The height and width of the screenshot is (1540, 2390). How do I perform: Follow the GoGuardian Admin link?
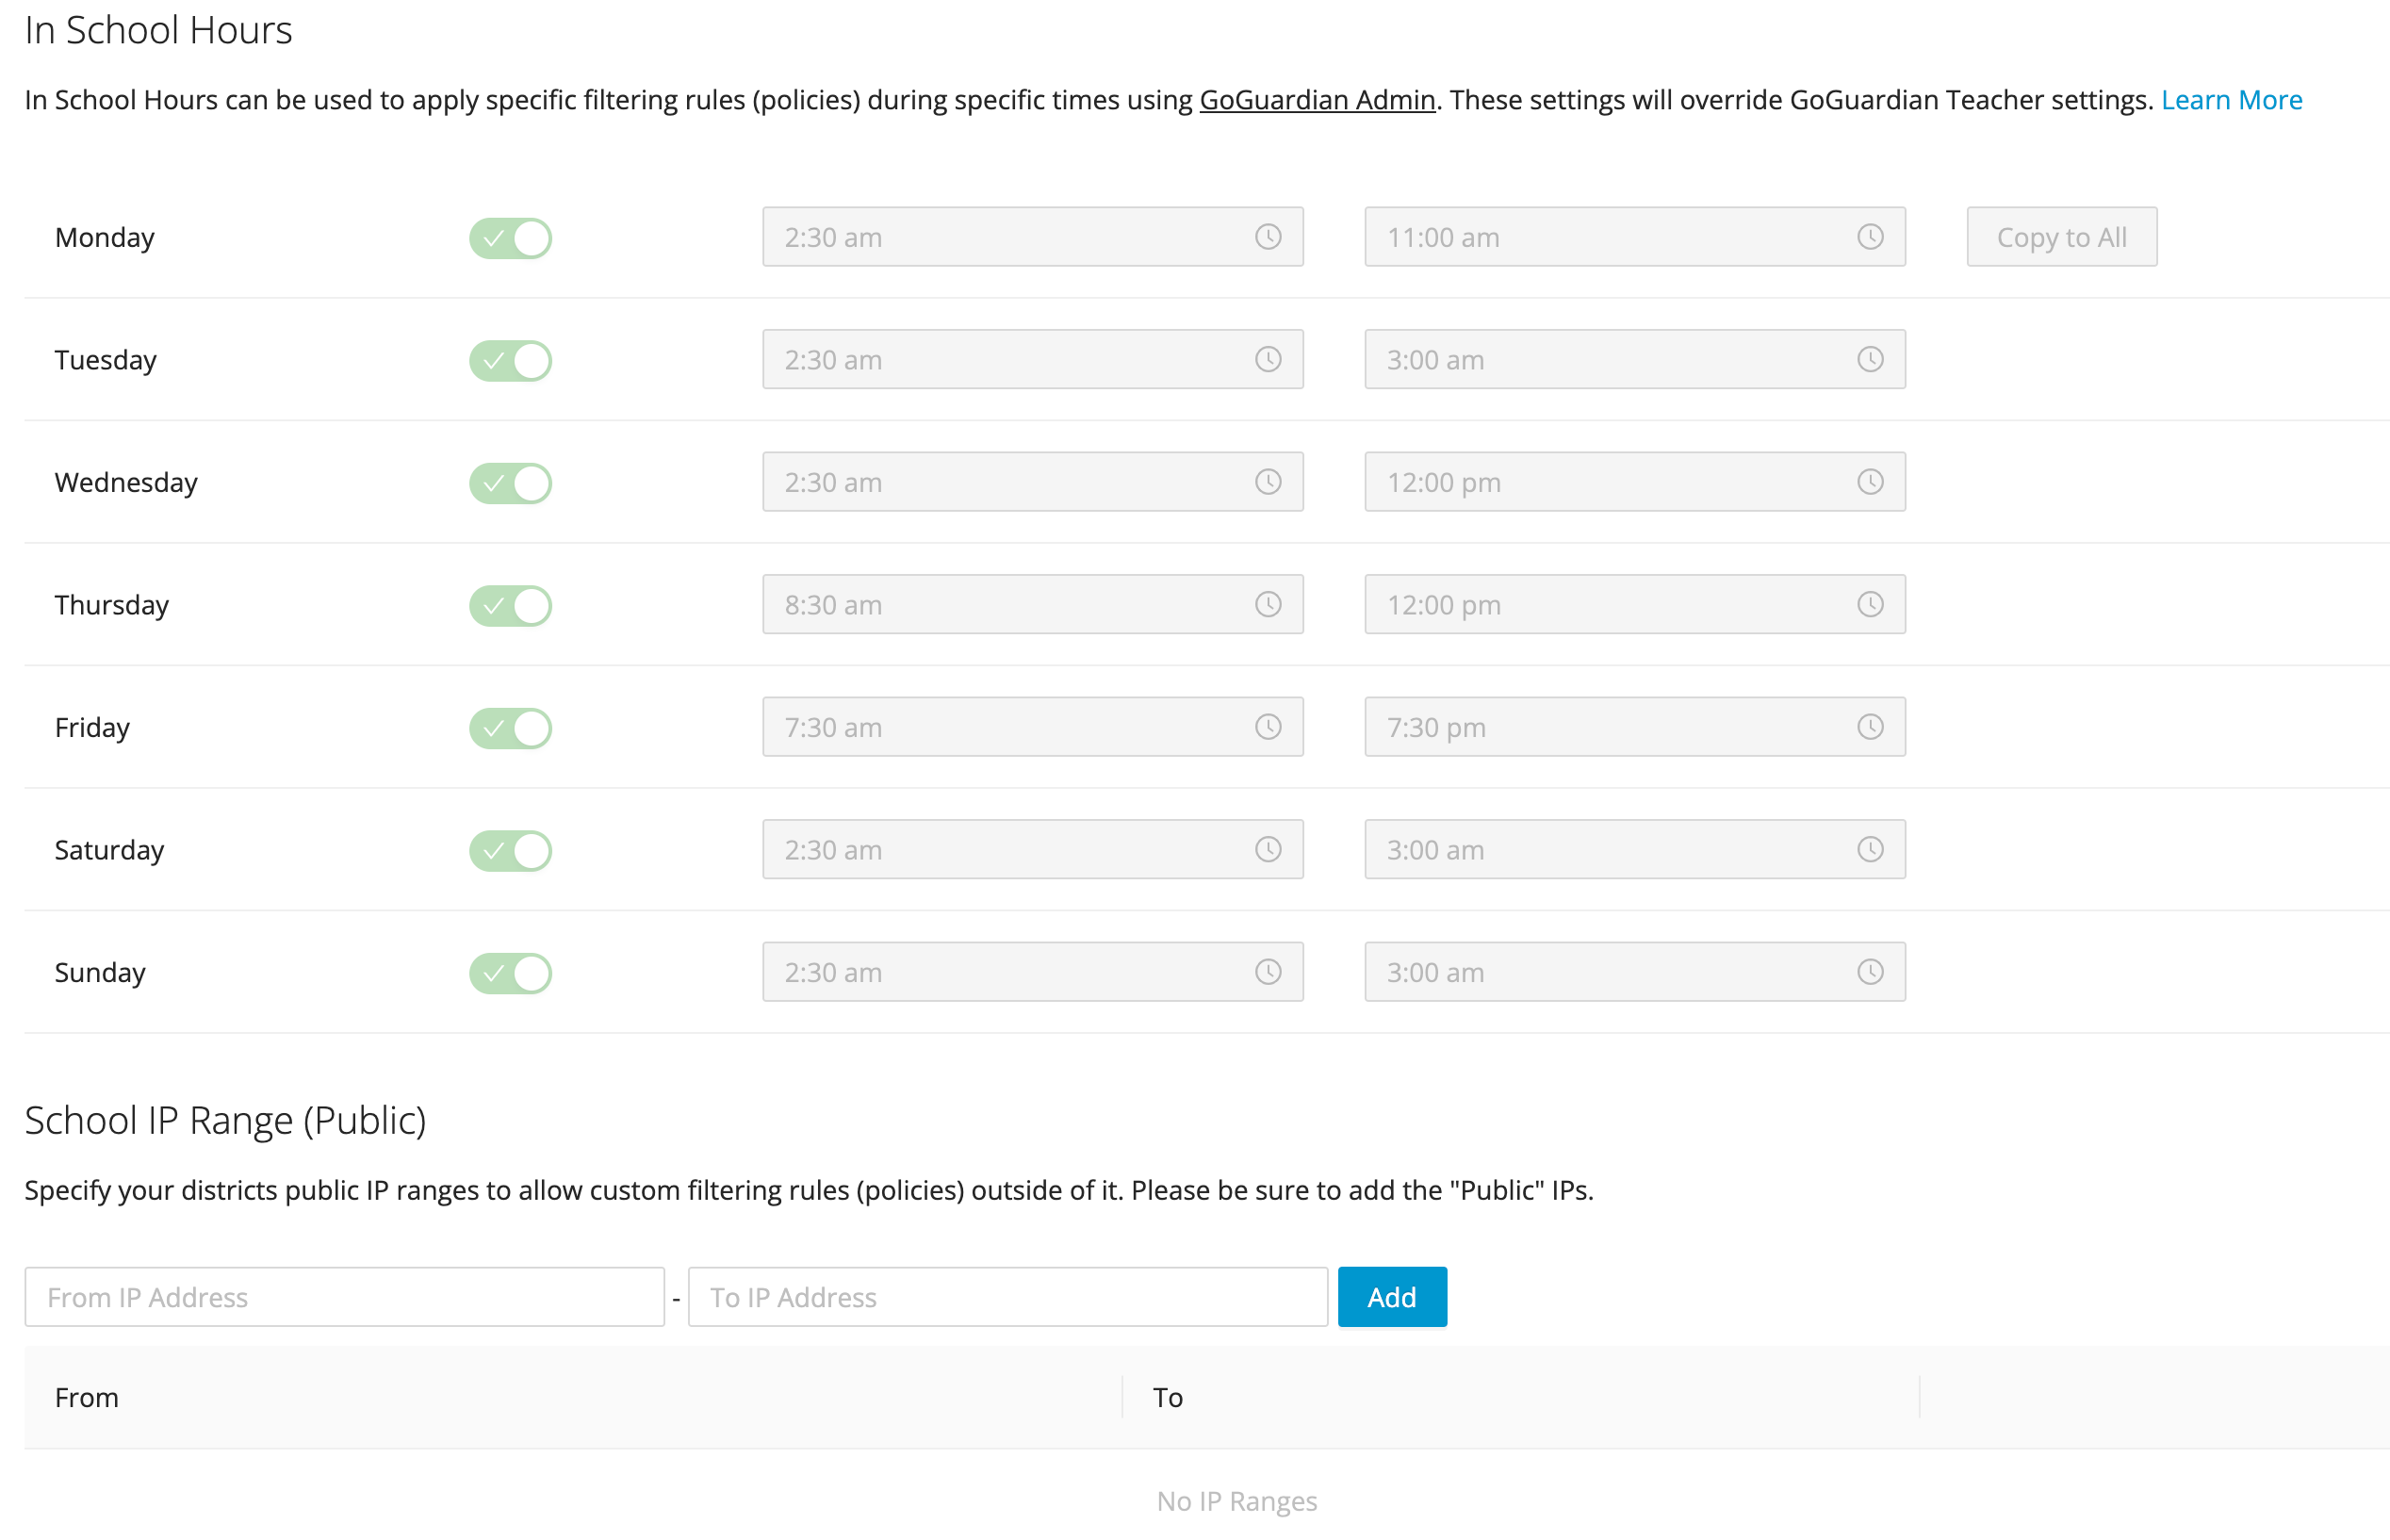pyautogui.click(x=1317, y=100)
